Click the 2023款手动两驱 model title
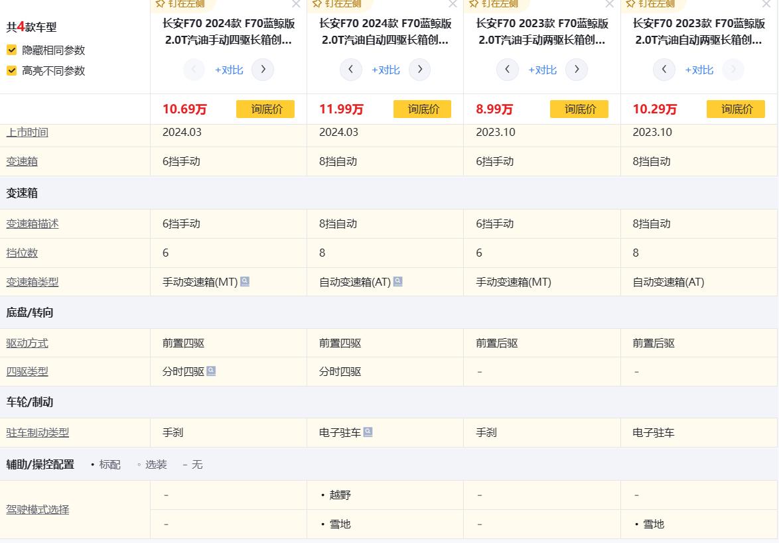779x543 pixels. tap(542, 31)
